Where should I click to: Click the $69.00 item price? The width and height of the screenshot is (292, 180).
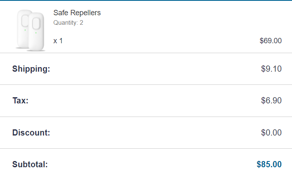tap(271, 41)
